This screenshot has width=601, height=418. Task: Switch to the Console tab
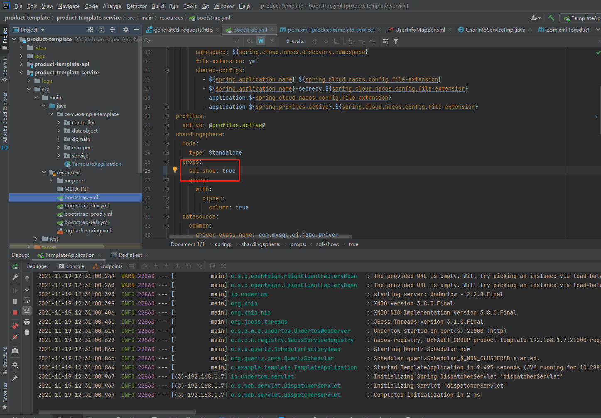point(71,266)
